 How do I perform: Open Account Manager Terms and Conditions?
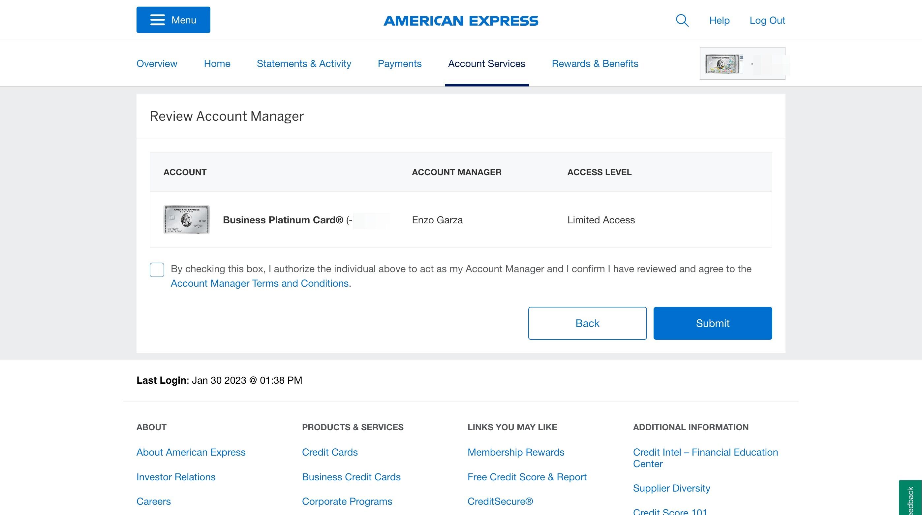click(260, 283)
